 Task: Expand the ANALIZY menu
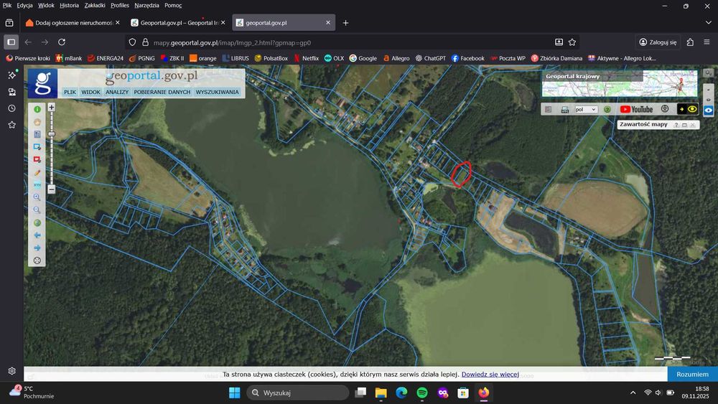(x=117, y=92)
